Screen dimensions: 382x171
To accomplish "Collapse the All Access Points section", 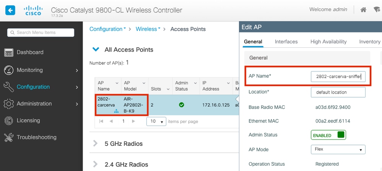I will pos(96,49).
